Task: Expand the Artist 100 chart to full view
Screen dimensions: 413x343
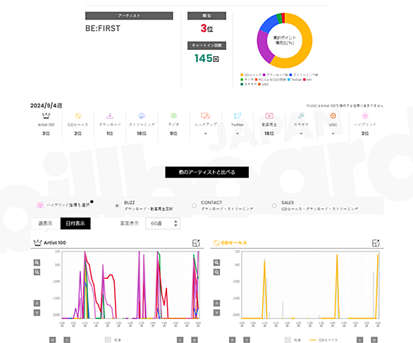Action: pyautogui.click(x=196, y=243)
